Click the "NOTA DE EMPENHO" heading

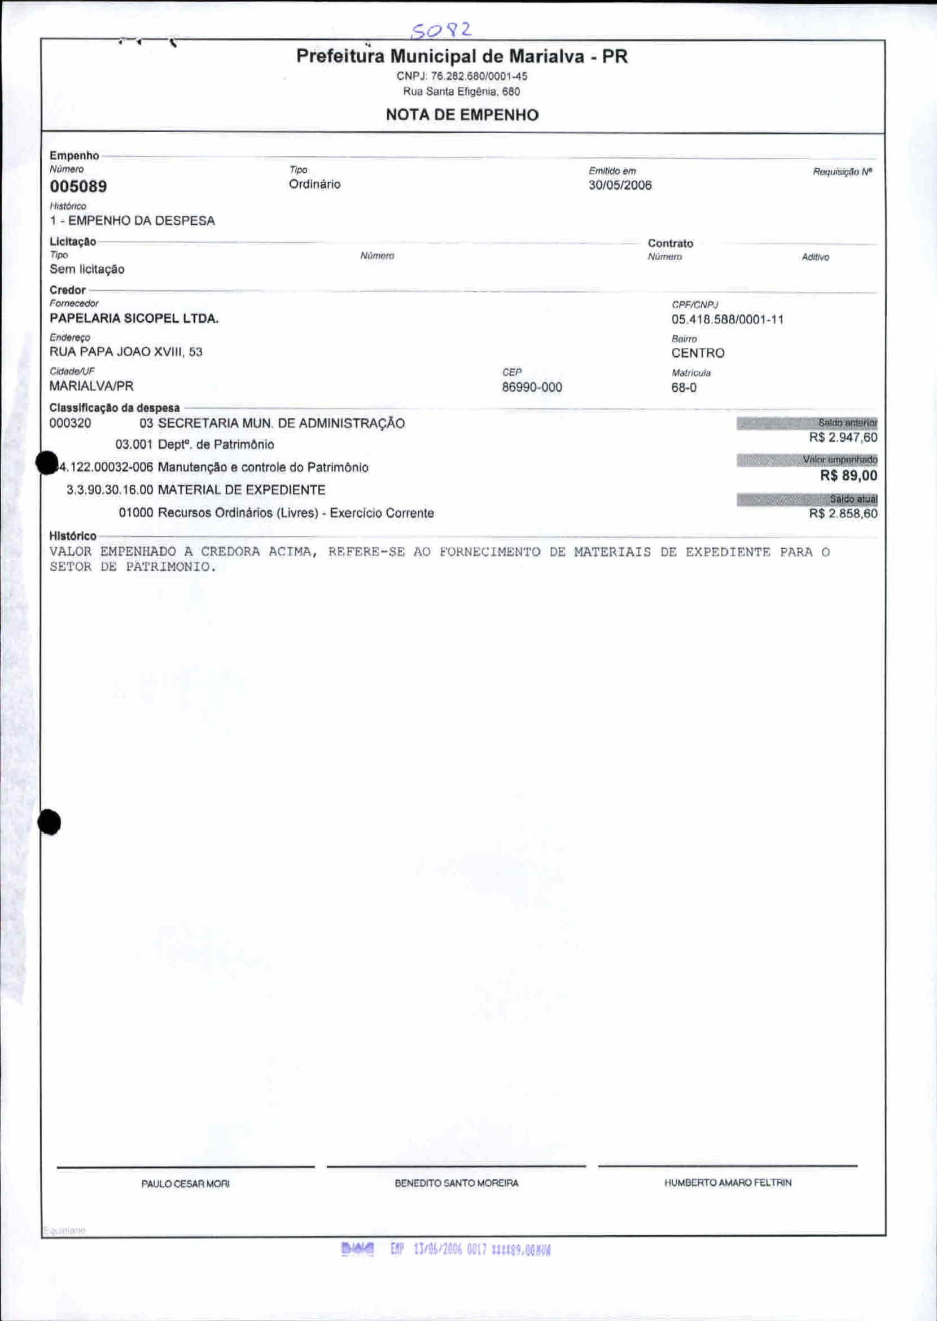(462, 115)
